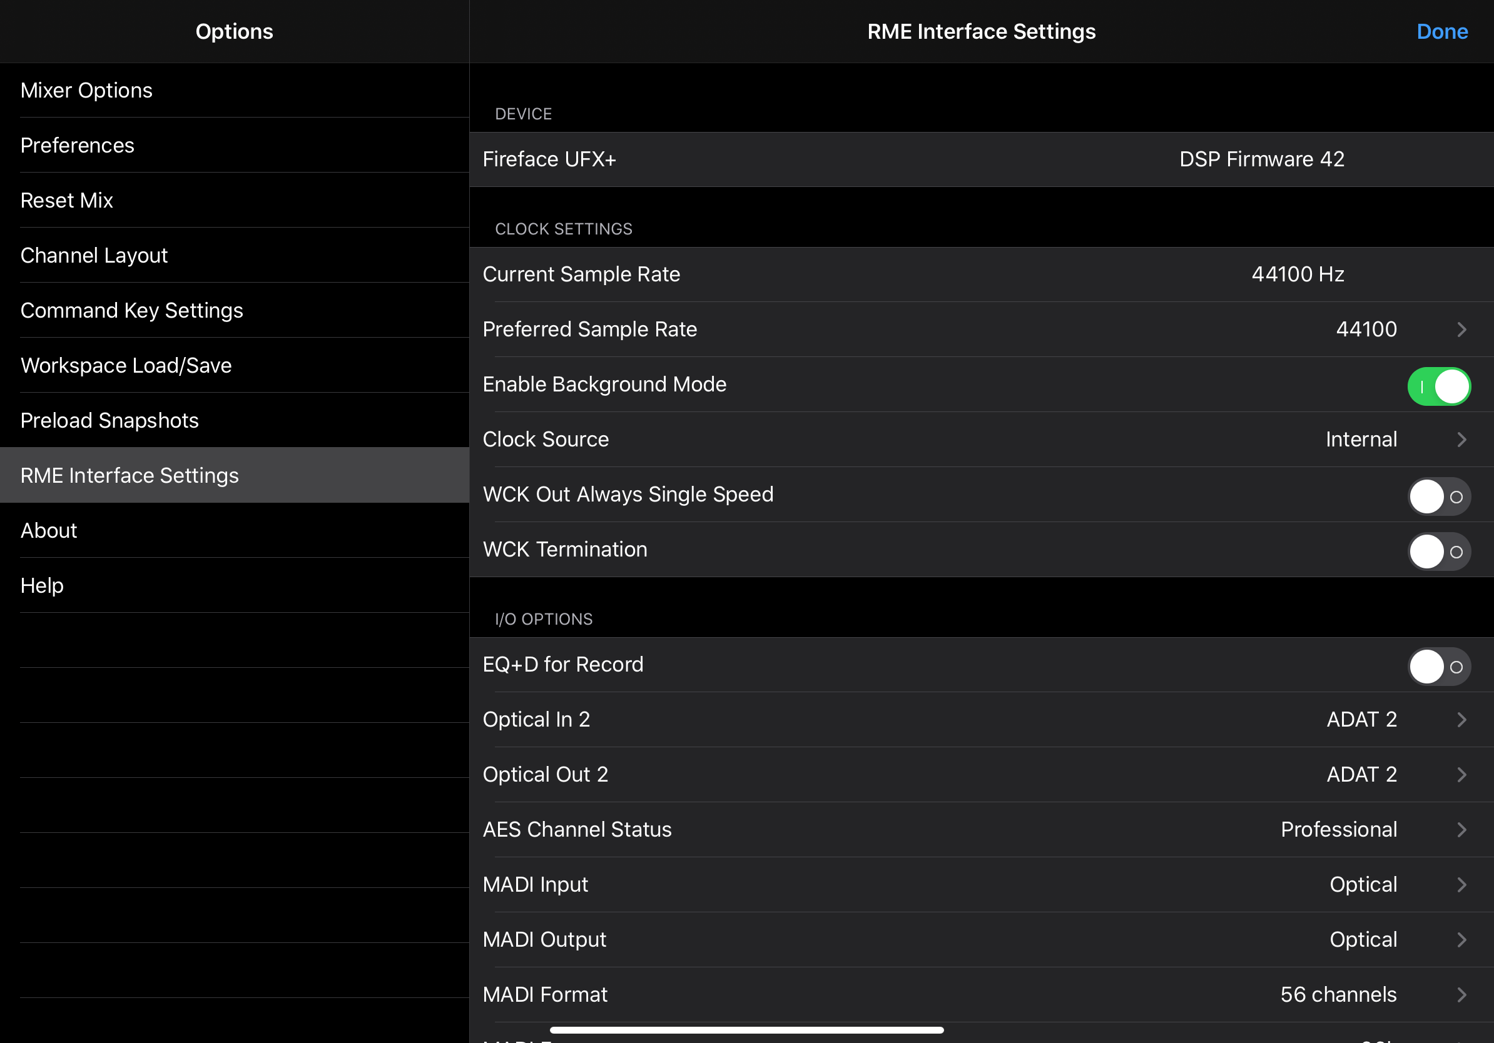1494x1043 pixels.
Task: Toggle Enable Background Mode switch
Action: click(1438, 386)
